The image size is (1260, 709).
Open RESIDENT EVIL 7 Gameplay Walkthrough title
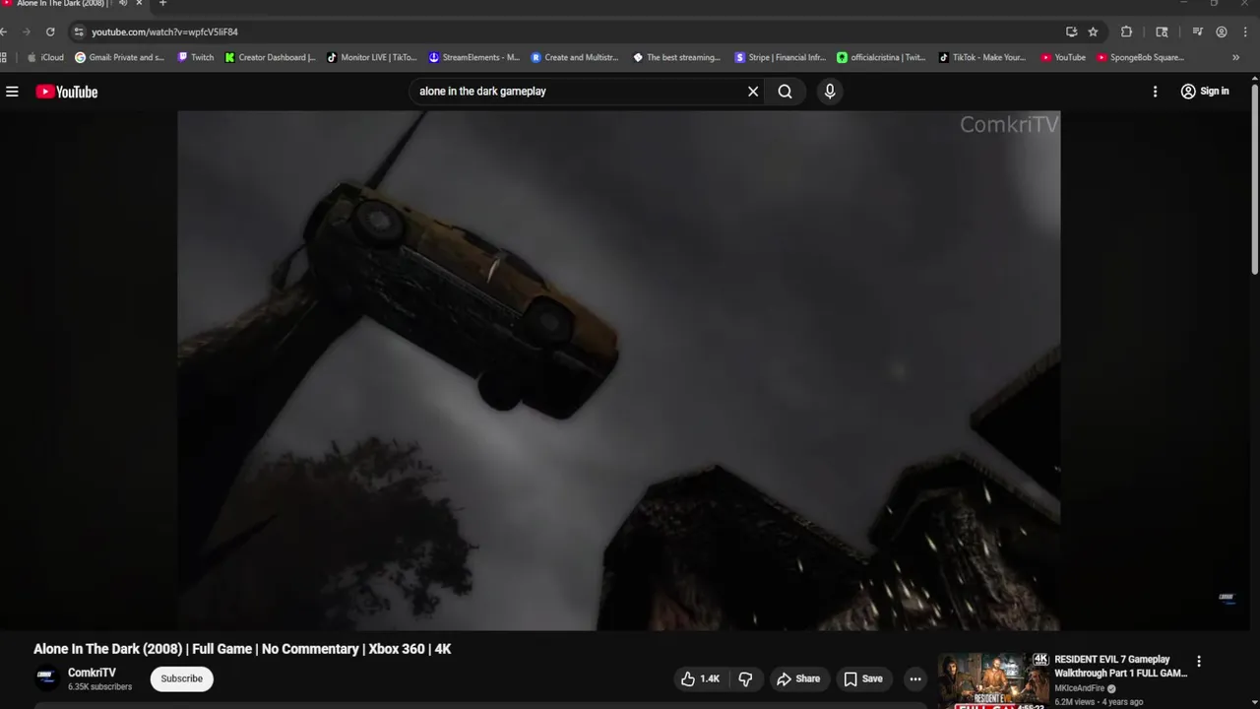click(x=1120, y=667)
